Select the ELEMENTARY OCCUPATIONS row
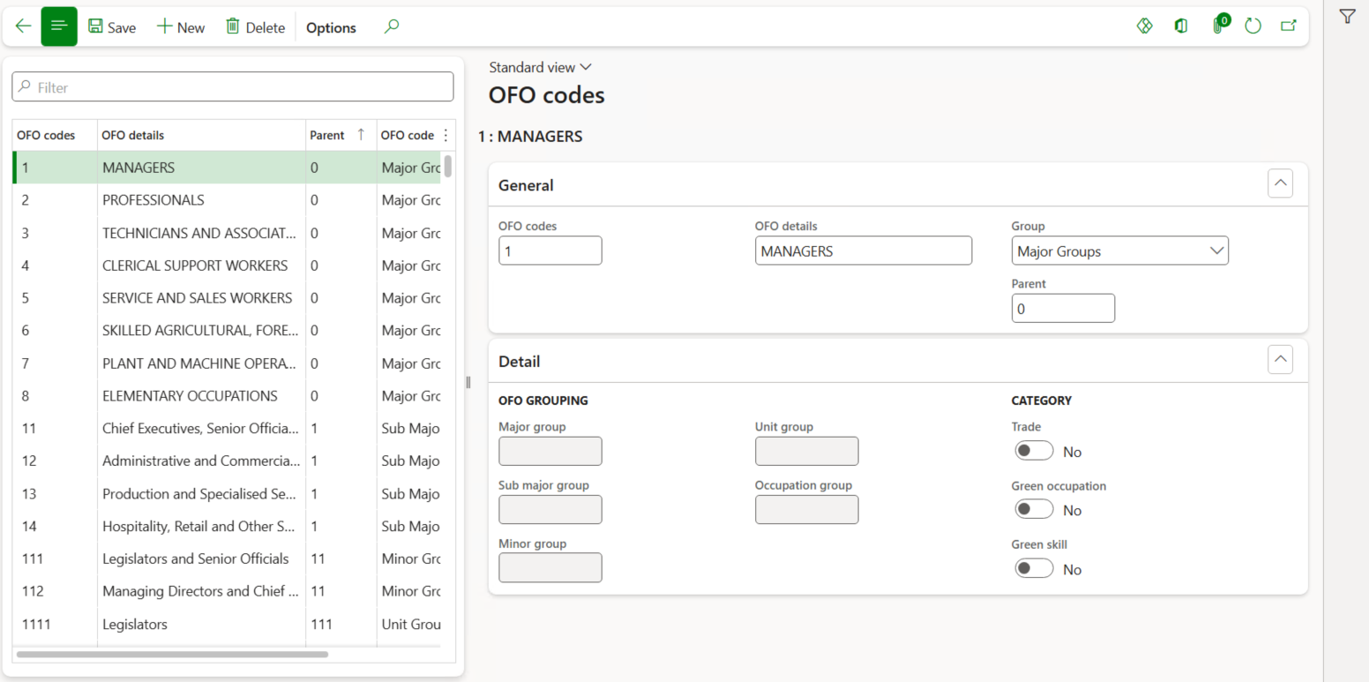Image resolution: width=1369 pixels, height=682 pixels. [x=227, y=396]
